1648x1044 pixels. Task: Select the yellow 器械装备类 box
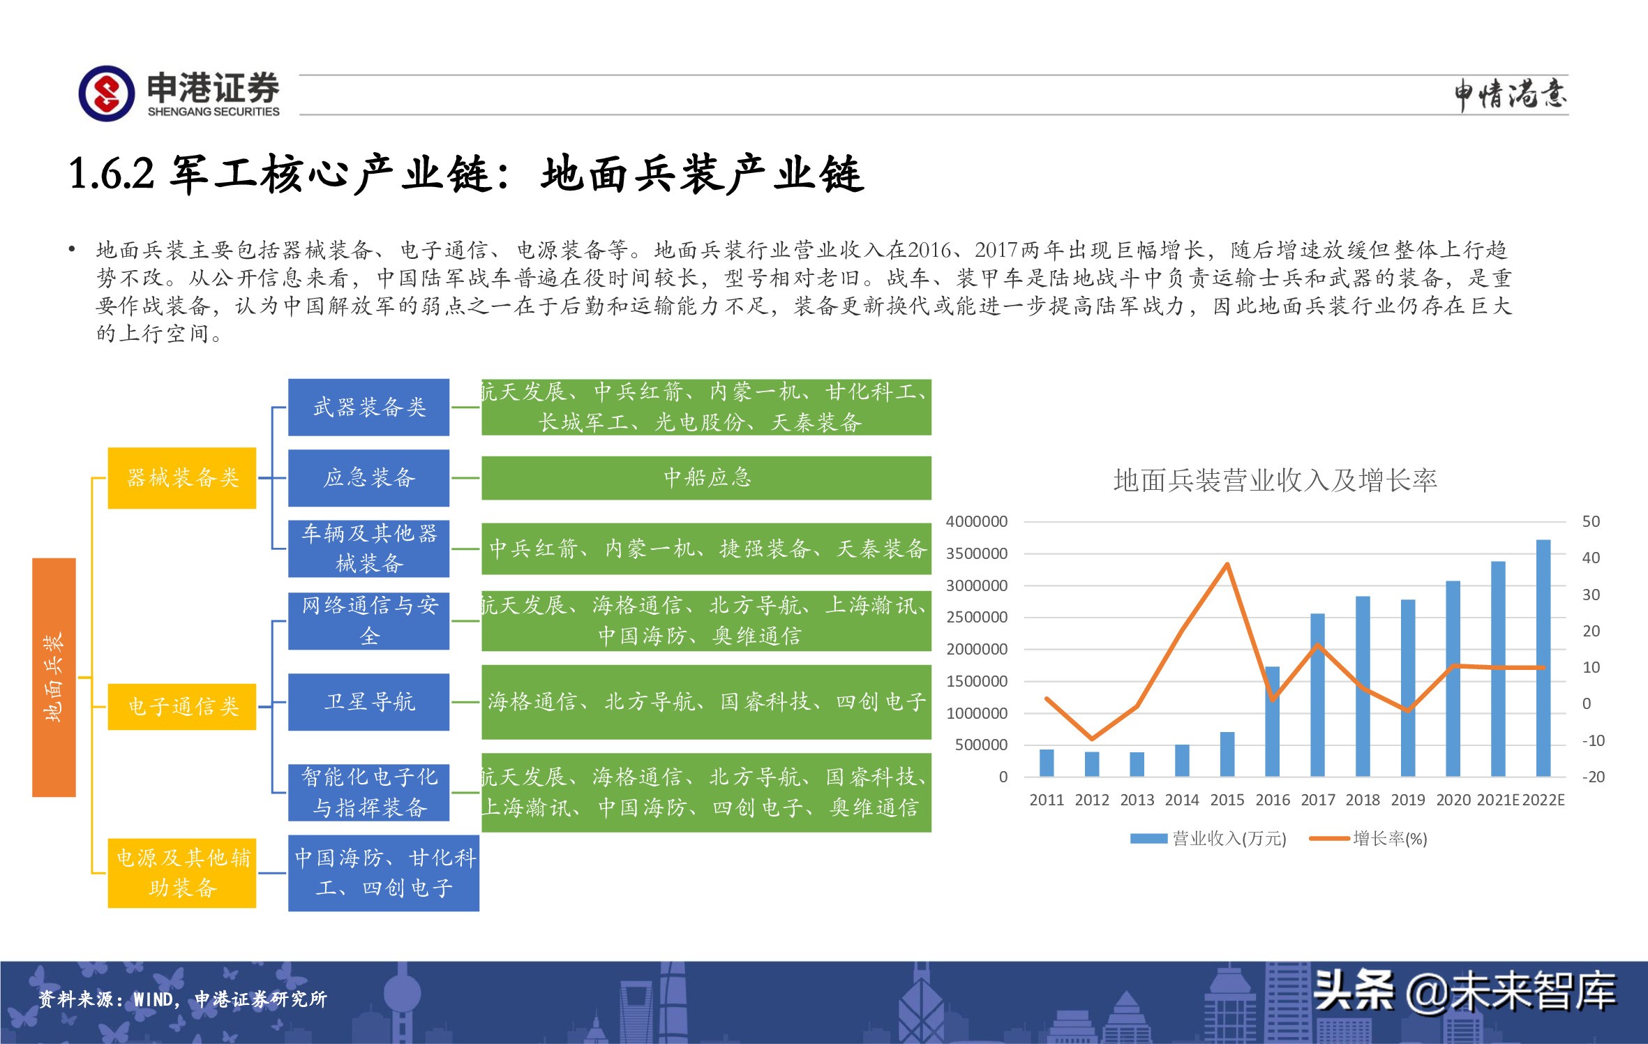pos(182,478)
